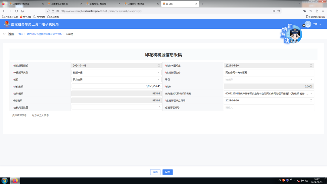This screenshot has width=327, height=184.
Task: Expand the 申报期限类型 dropdown
Action: tap(159, 73)
